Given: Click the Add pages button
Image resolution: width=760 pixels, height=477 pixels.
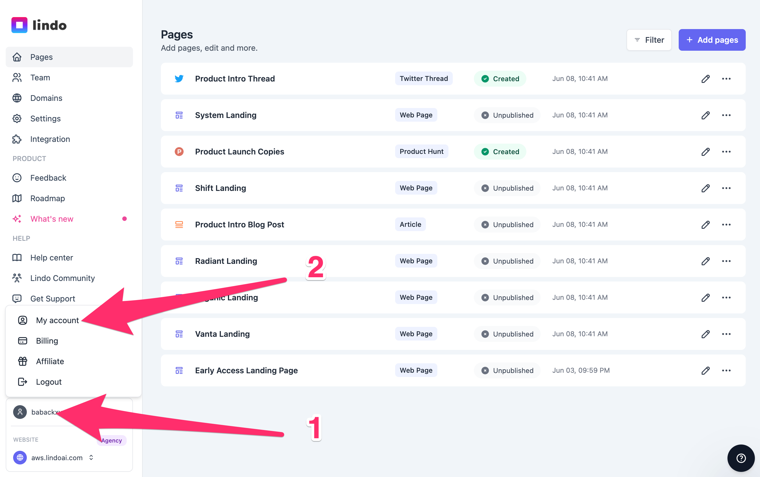Looking at the screenshot, I should point(712,40).
